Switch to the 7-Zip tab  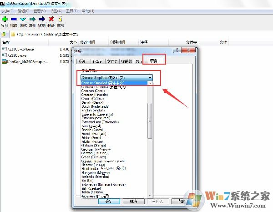(97, 61)
